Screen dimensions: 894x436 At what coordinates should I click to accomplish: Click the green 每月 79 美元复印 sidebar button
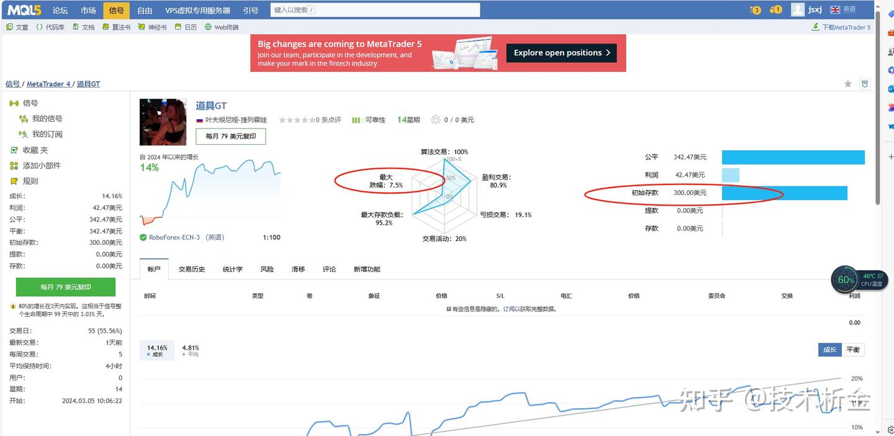click(x=66, y=287)
